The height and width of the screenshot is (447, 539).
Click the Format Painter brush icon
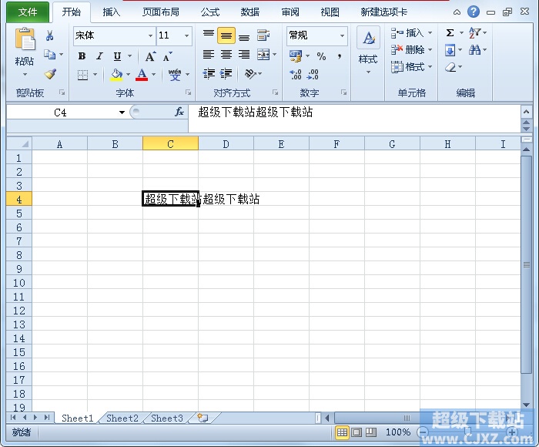tap(50, 75)
